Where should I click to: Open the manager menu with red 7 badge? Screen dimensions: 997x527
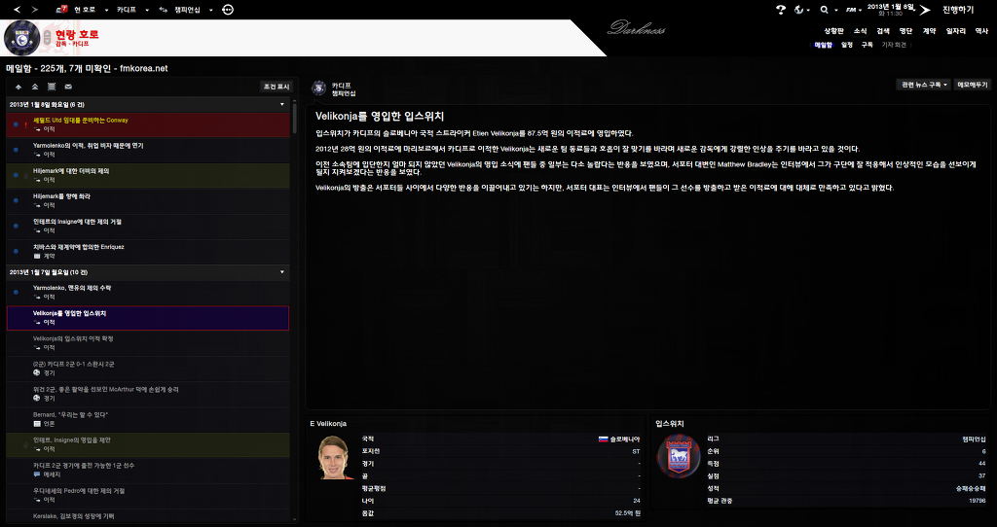pyautogui.click(x=61, y=10)
